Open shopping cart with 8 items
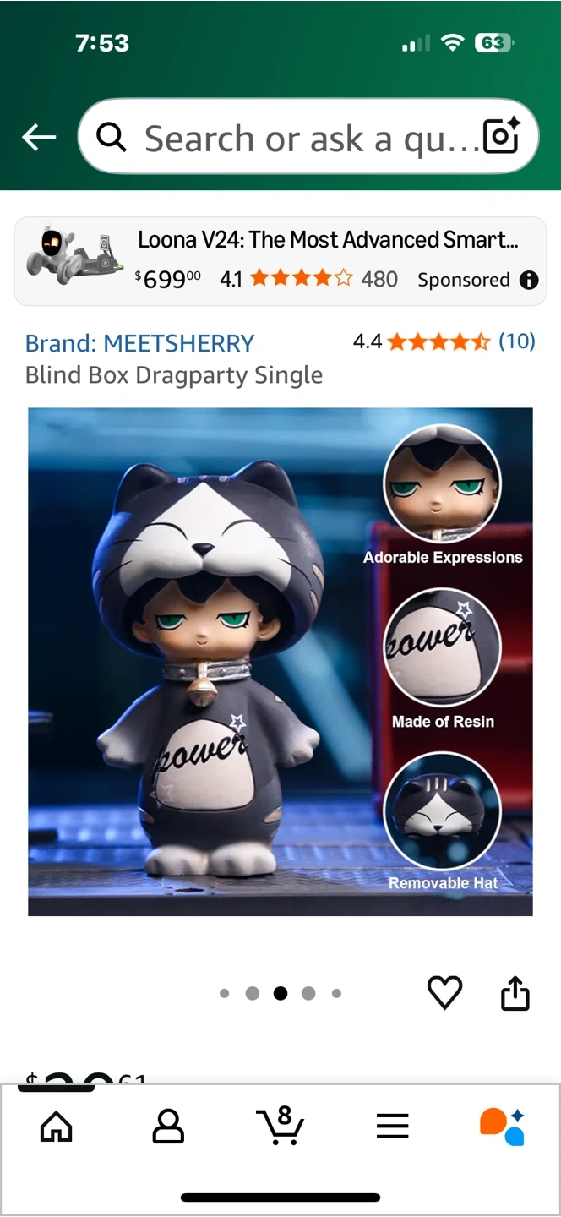The height and width of the screenshot is (1217, 561). [280, 1125]
